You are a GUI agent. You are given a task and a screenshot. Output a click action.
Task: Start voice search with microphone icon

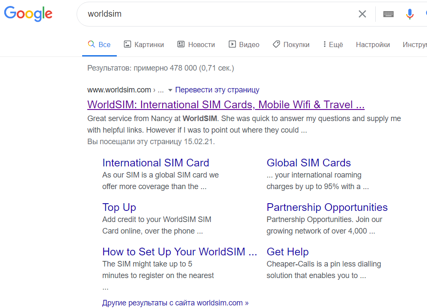pyautogui.click(x=409, y=14)
